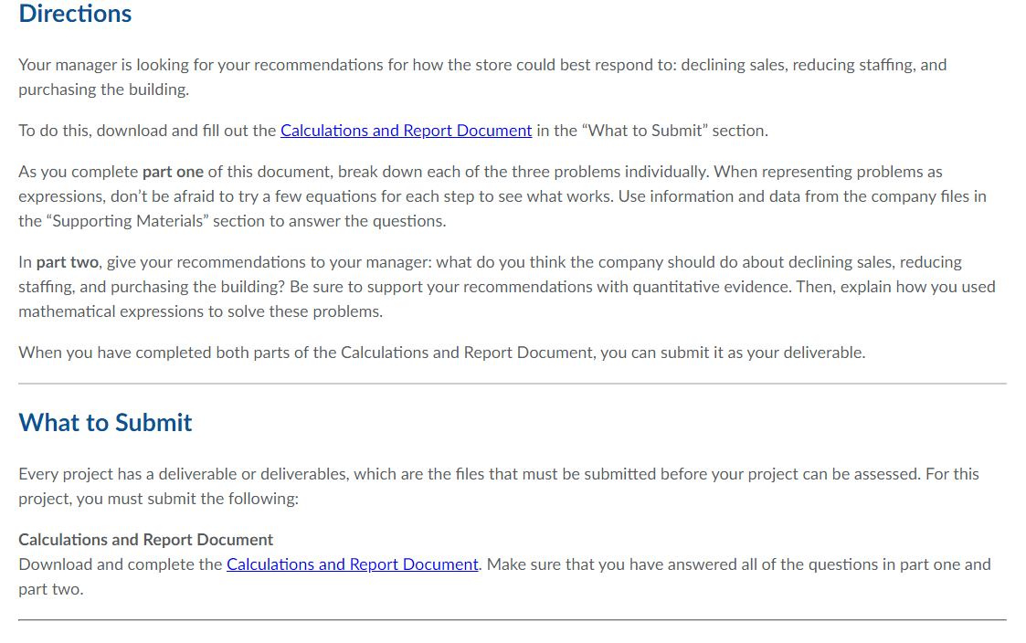The height and width of the screenshot is (643, 1026).
Task: Open Calculations and Report Document link in Directions
Action: tap(406, 131)
